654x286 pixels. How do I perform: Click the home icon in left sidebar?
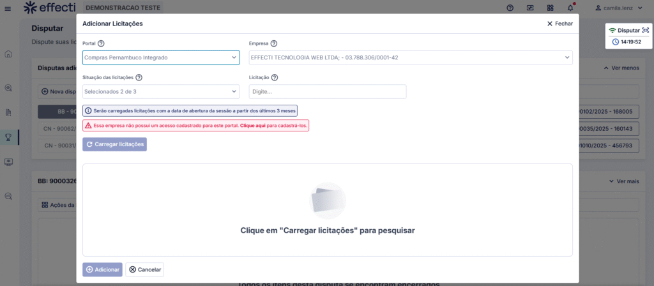click(x=8, y=54)
